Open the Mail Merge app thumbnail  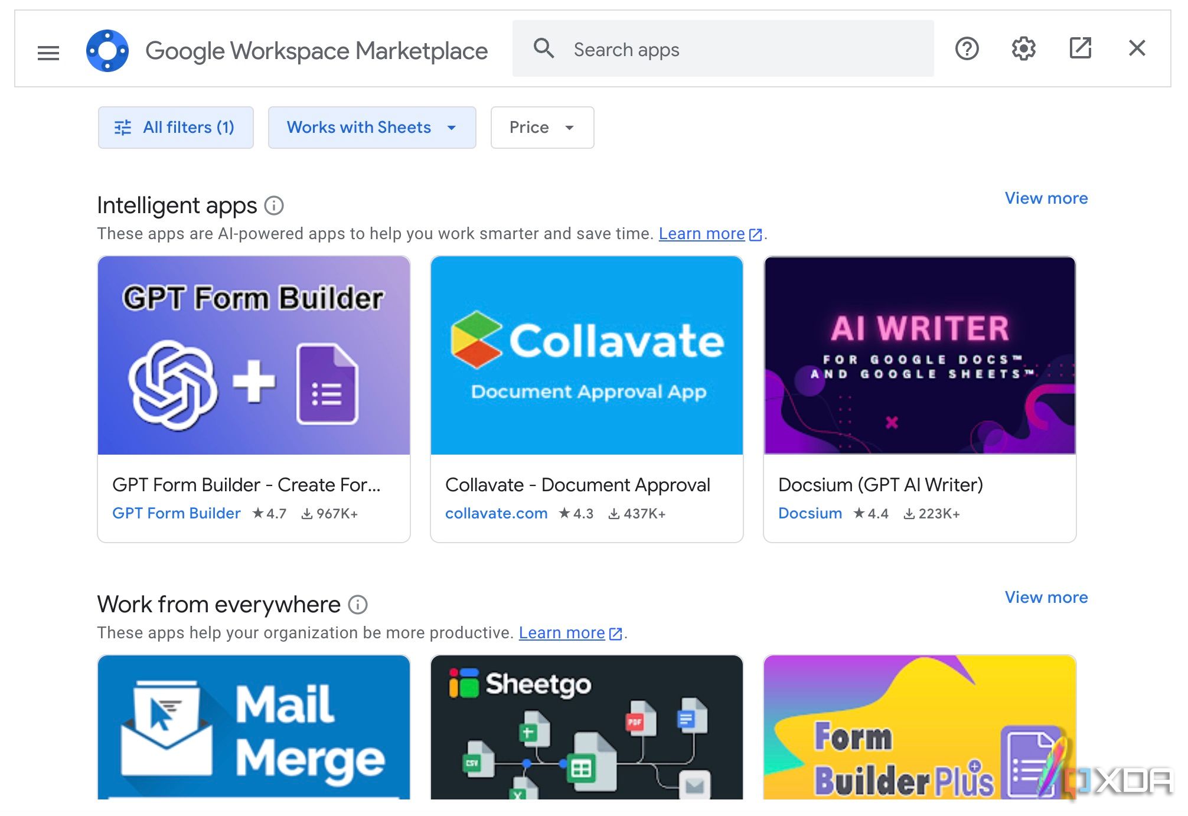click(x=254, y=727)
